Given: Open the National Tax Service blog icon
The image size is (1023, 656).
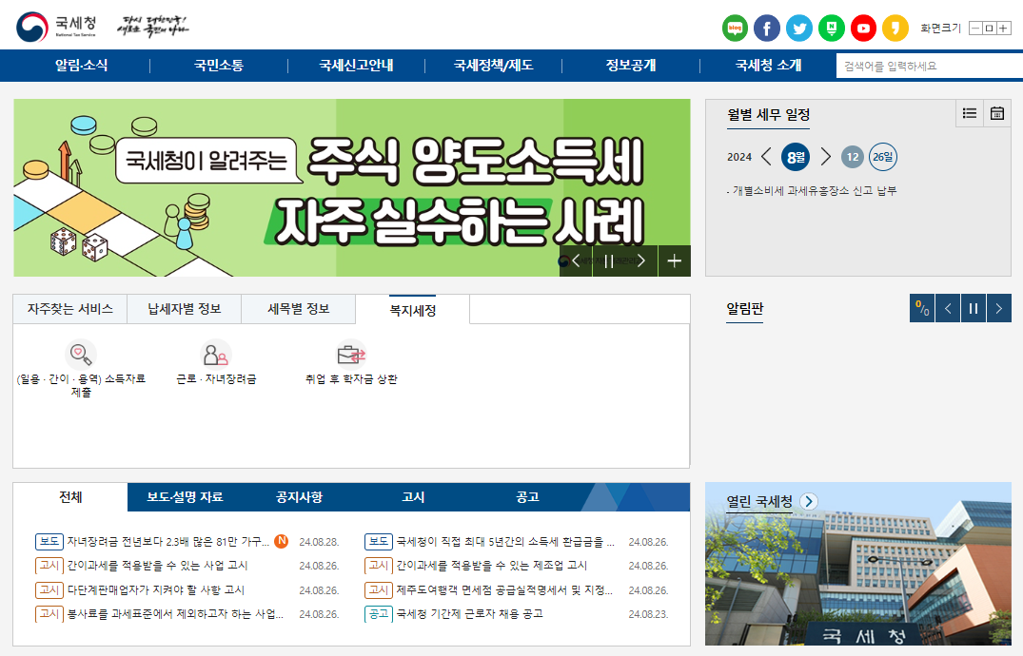Looking at the screenshot, I should [734, 29].
